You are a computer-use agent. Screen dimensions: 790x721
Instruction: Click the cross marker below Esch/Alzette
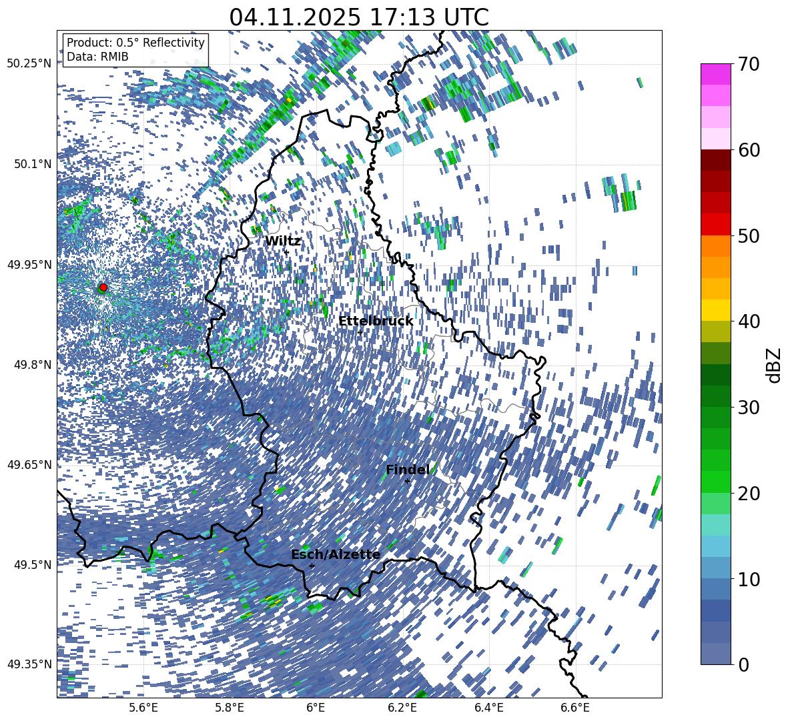tap(312, 566)
